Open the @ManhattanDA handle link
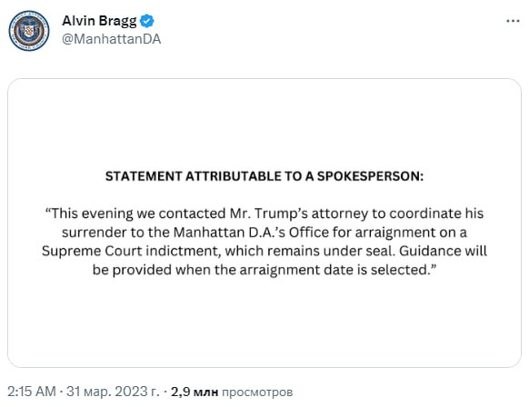 pyautogui.click(x=111, y=39)
